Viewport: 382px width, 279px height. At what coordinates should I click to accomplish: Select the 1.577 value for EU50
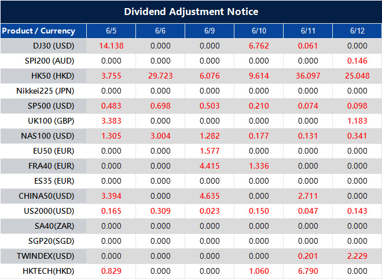tap(209, 151)
